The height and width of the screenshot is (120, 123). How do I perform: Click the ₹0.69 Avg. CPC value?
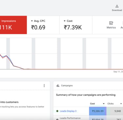coord(38,27)
